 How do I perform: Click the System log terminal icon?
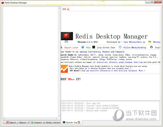click(x=64, y=122)
